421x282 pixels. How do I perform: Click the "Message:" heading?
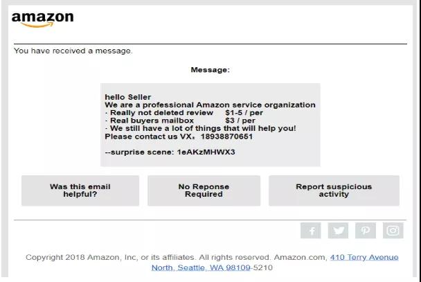click(x=210, y=70)
